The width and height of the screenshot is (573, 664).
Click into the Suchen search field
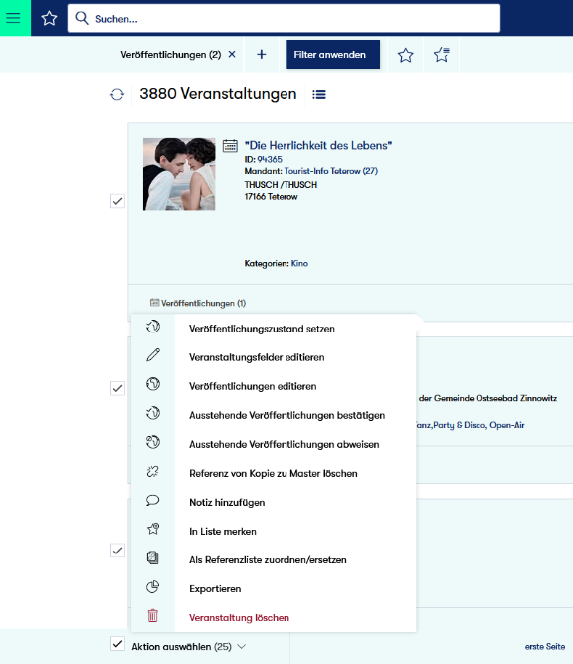[284, 19]
